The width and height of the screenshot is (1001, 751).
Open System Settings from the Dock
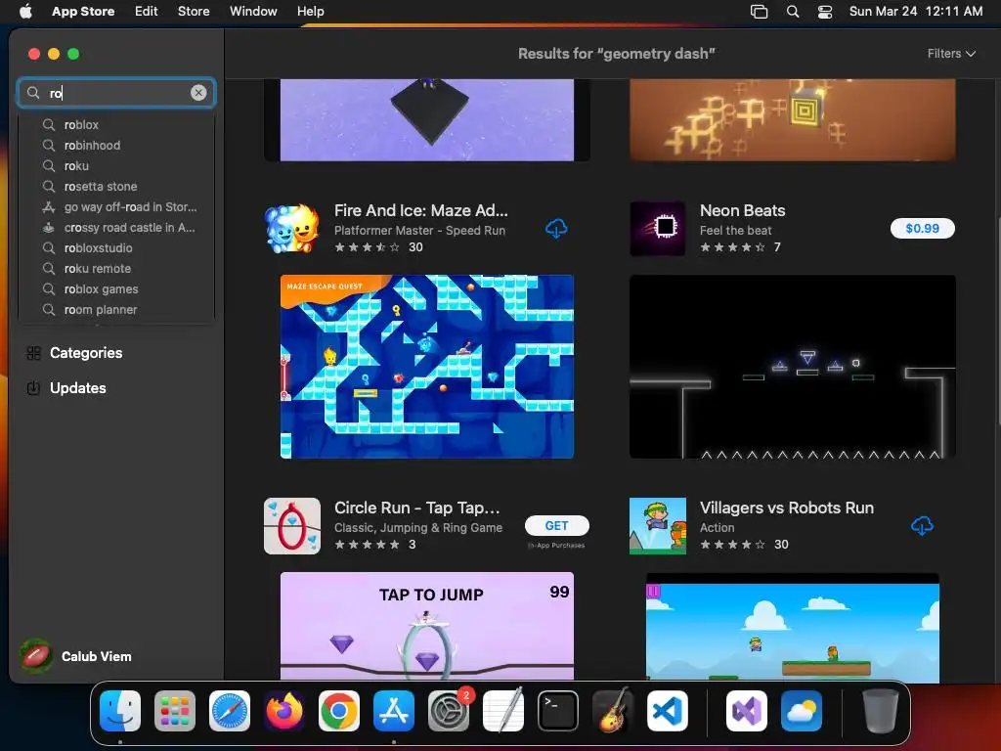pos(449,711)
